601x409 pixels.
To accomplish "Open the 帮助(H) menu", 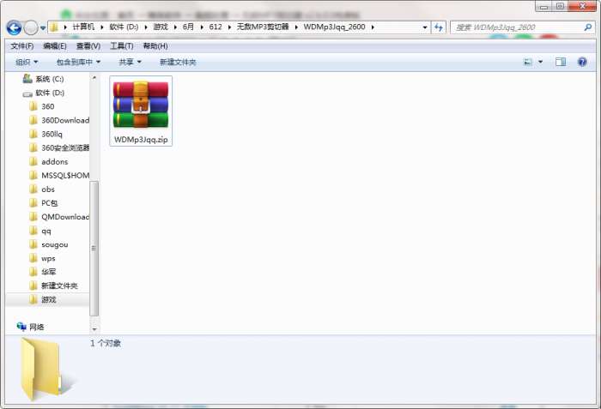I will pyautogui.click(x=155, y=46).
